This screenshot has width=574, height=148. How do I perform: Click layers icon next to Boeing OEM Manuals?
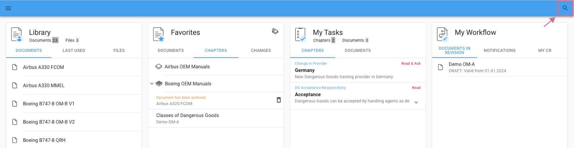click(x=159, y=84)
